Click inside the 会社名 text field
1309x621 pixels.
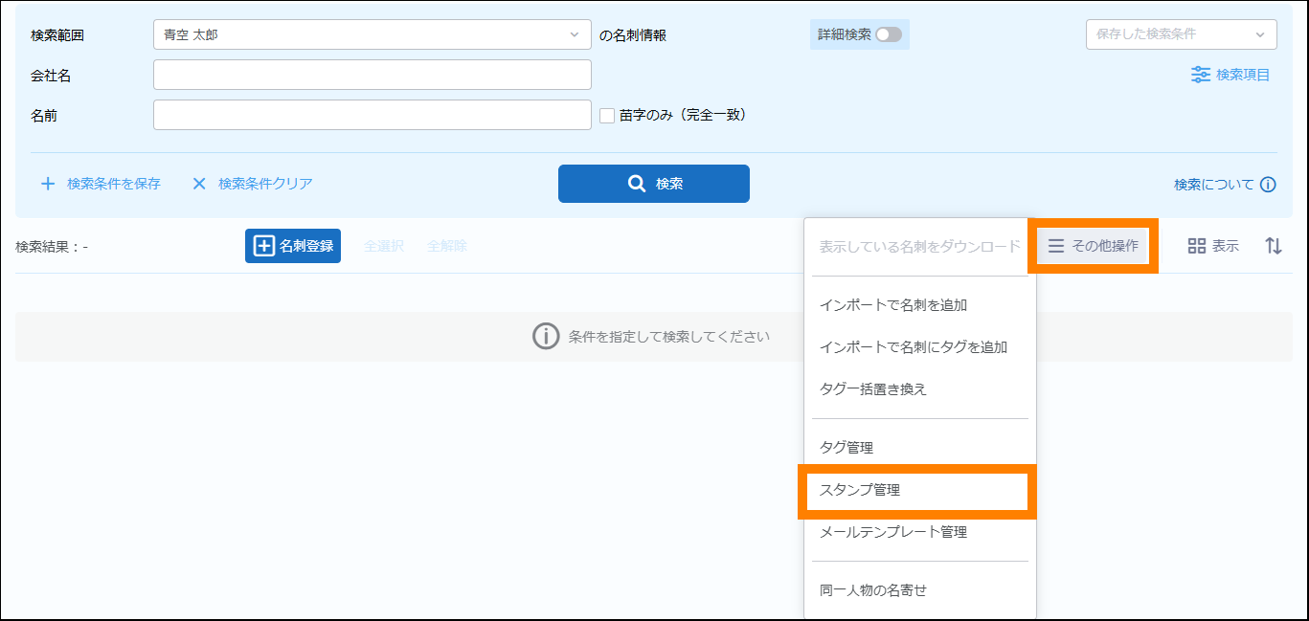pyautogui.click(x=372, y=75)
